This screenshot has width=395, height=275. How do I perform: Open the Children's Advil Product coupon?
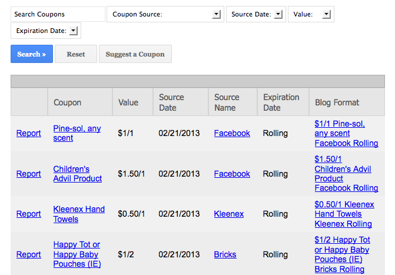pos(77,174)
